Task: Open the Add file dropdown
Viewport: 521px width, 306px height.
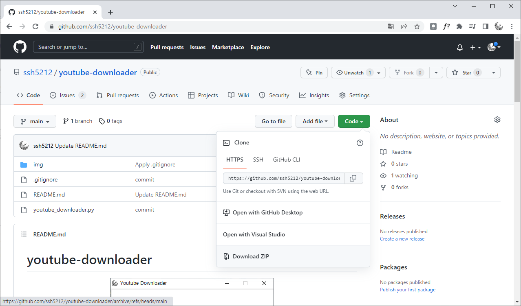Action: pos(315,121)
